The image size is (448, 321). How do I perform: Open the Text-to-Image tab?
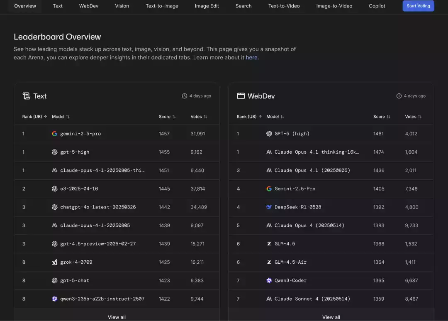pos(162,6)
